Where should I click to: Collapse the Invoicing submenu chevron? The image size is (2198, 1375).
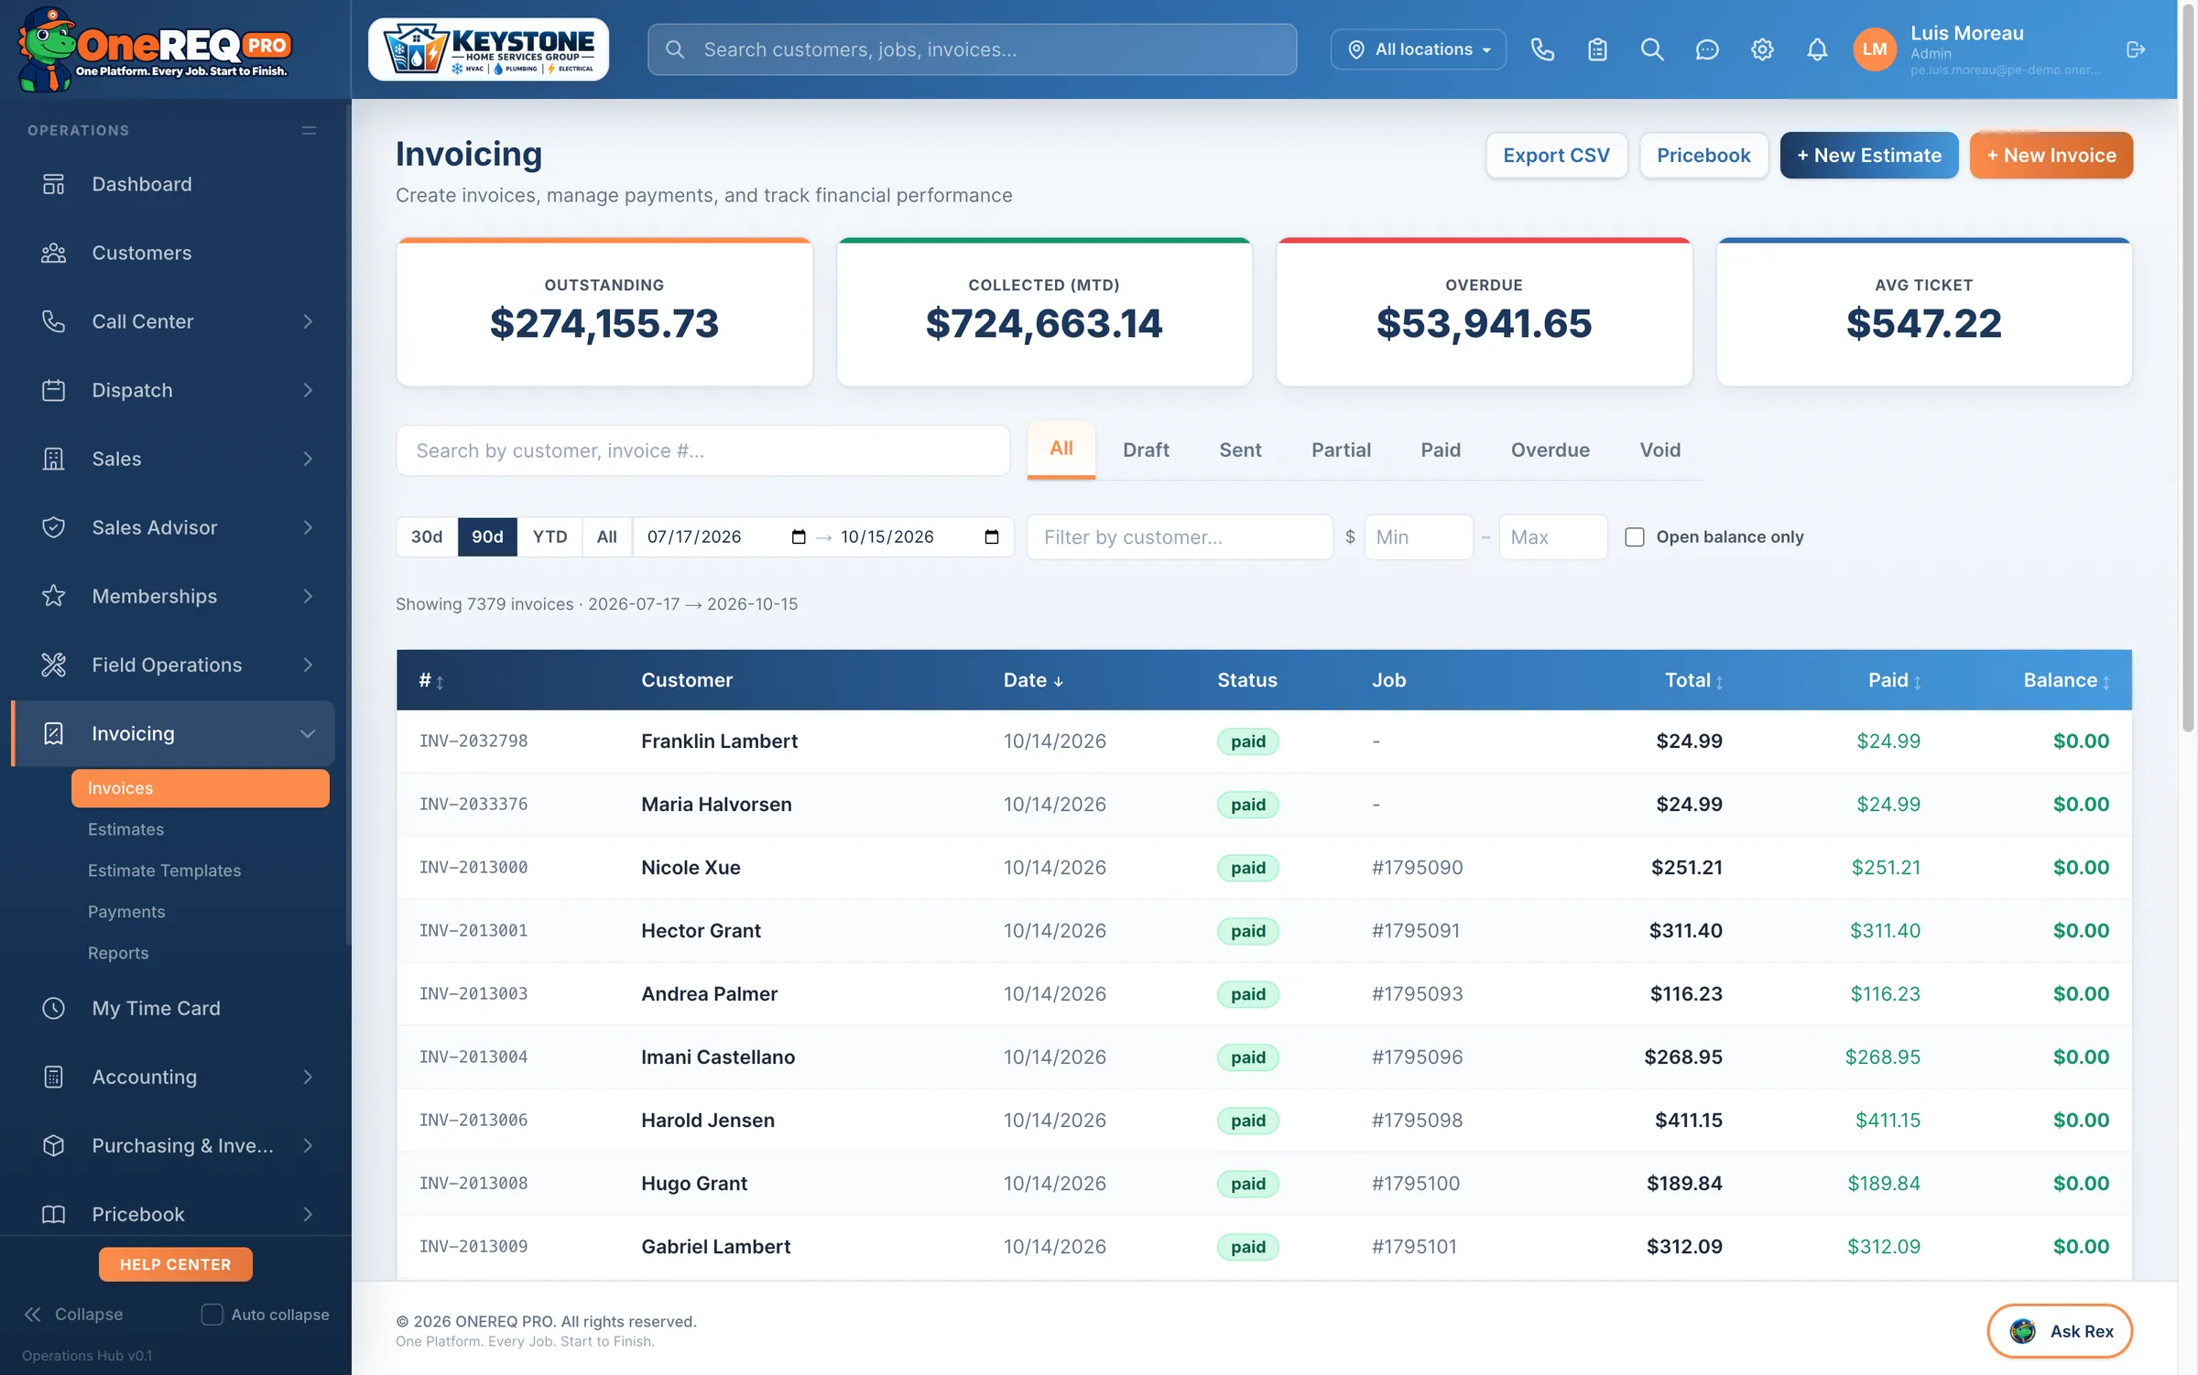308,733
